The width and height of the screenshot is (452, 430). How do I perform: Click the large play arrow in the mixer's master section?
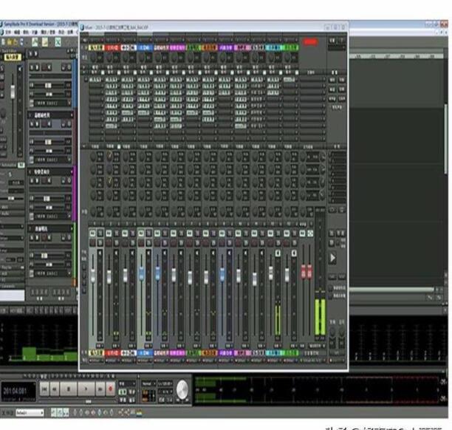click(x=332, y=258)
